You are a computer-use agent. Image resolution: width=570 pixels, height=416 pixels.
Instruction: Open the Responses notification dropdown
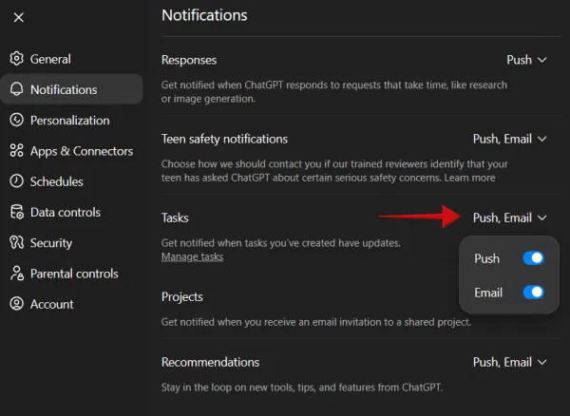point(526,60)
